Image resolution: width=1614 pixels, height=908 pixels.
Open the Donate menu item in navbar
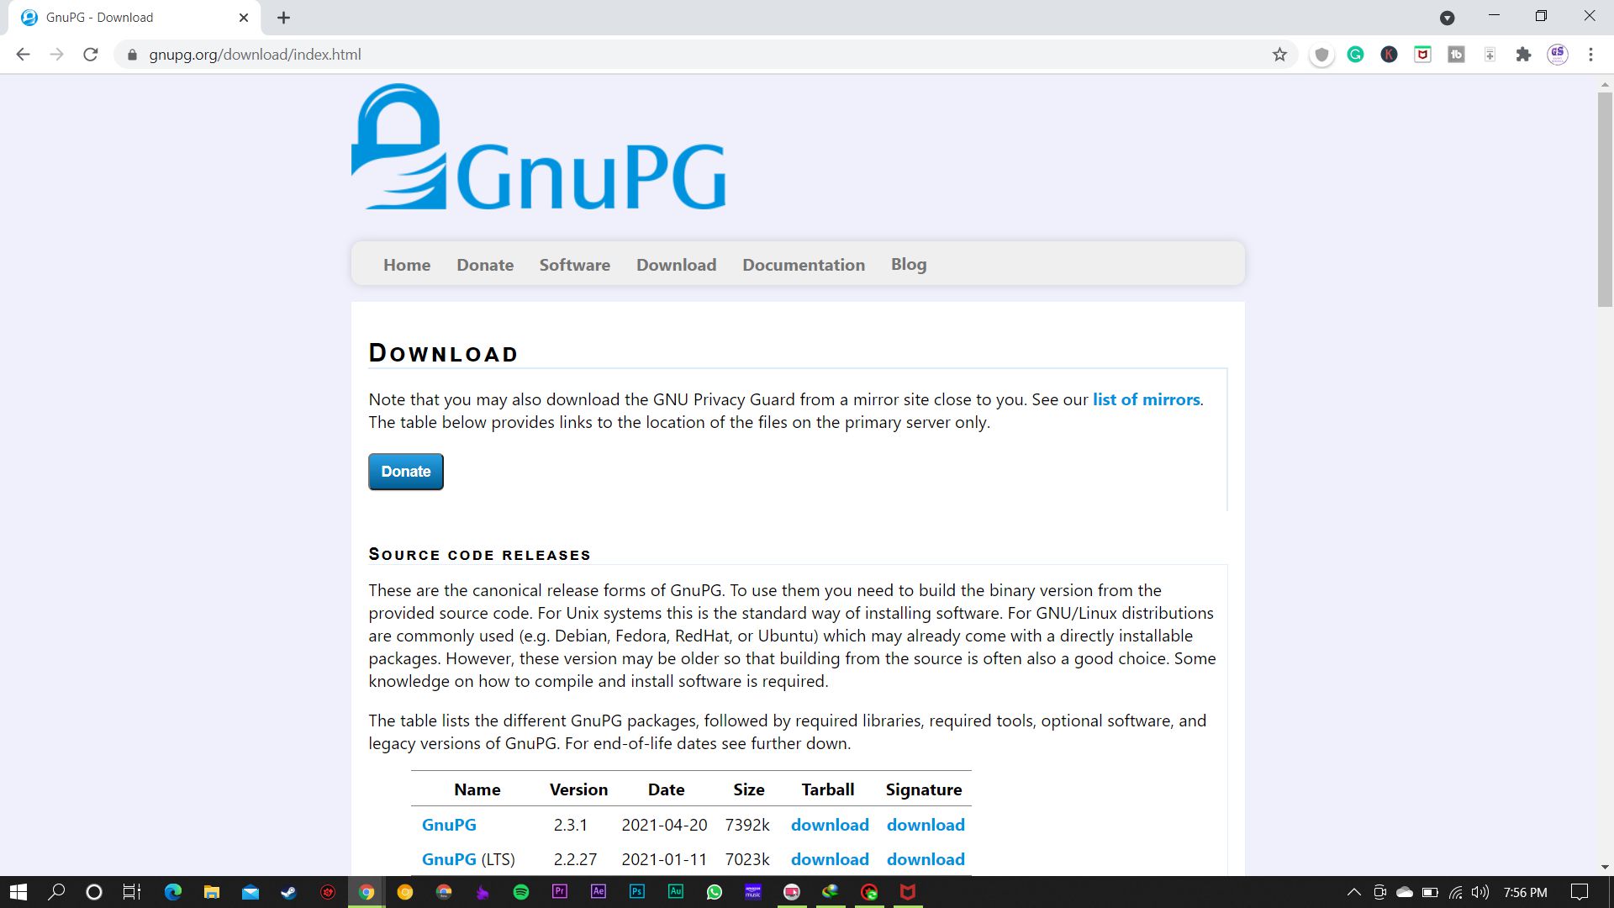click(x=485, y=265)
